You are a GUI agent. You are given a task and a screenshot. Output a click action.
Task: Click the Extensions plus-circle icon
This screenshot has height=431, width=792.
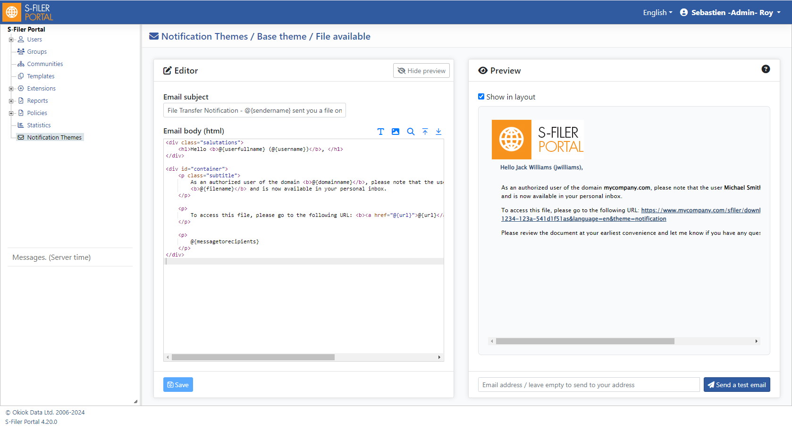point(21,88)
